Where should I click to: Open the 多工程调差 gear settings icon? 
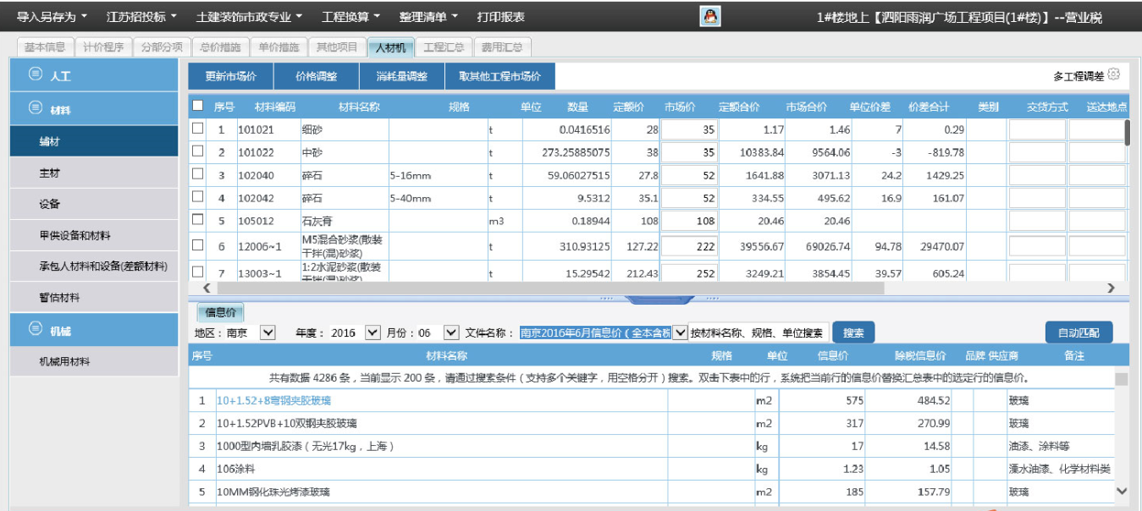tap(1113, 75)
